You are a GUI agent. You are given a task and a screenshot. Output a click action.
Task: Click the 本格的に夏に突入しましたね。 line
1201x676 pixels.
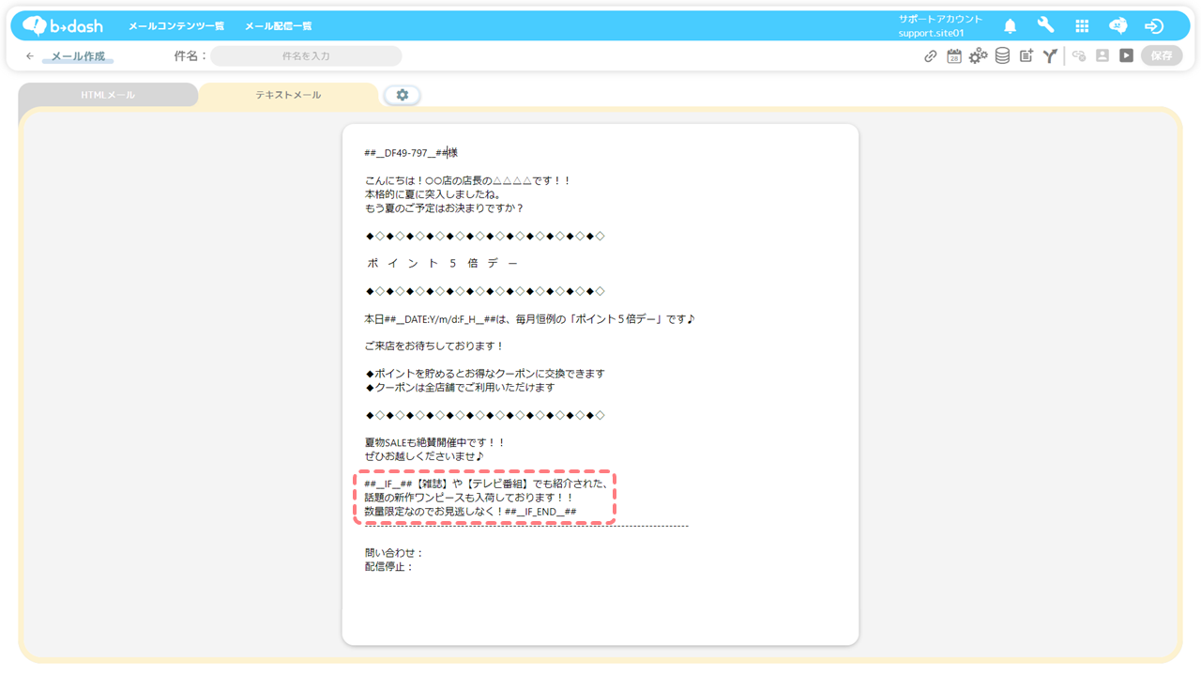[433, 194]
